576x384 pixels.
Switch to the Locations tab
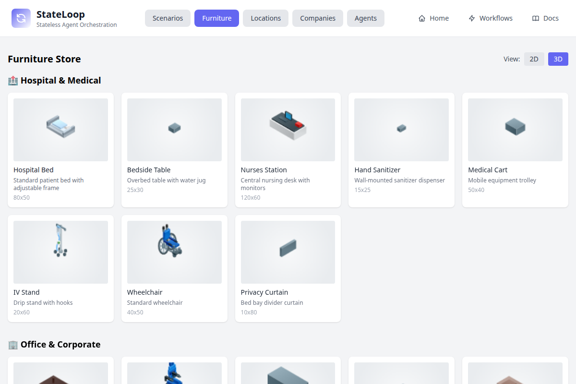coord(265,18)
